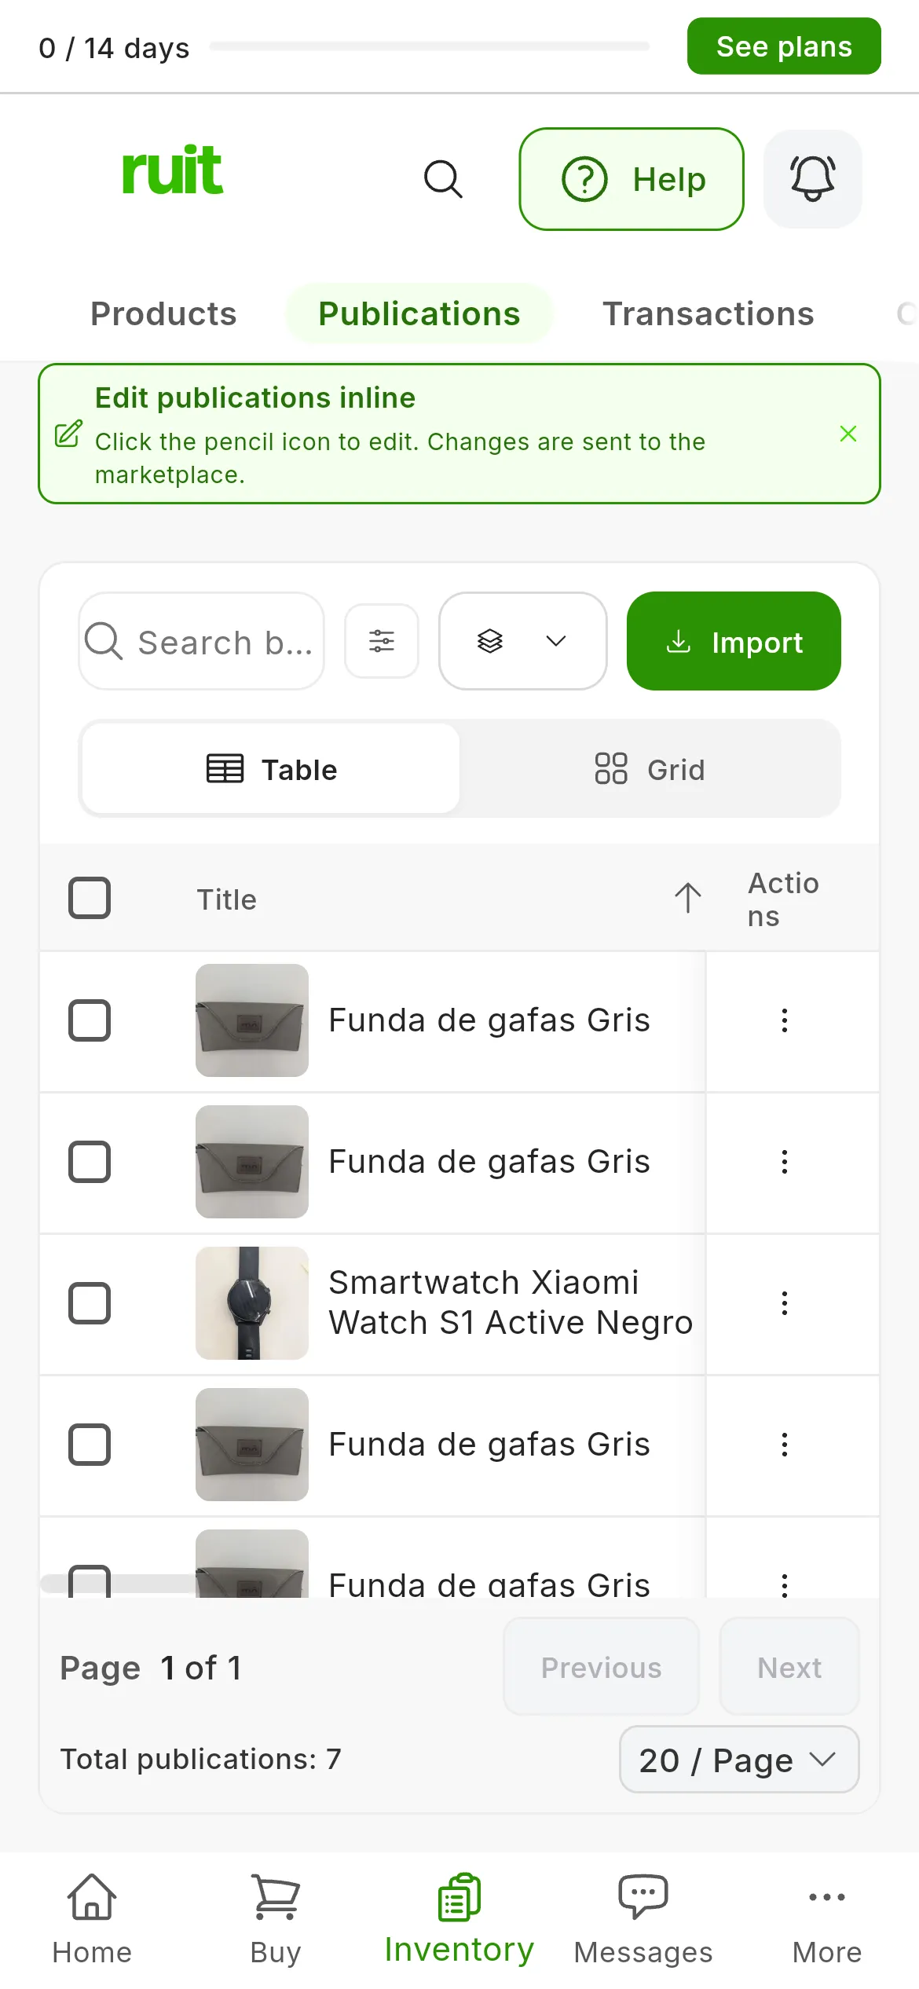Sort by Title using the up arrow
Image resolution: width=919 pixels, height=1989 pixels.
pos(688,898)
